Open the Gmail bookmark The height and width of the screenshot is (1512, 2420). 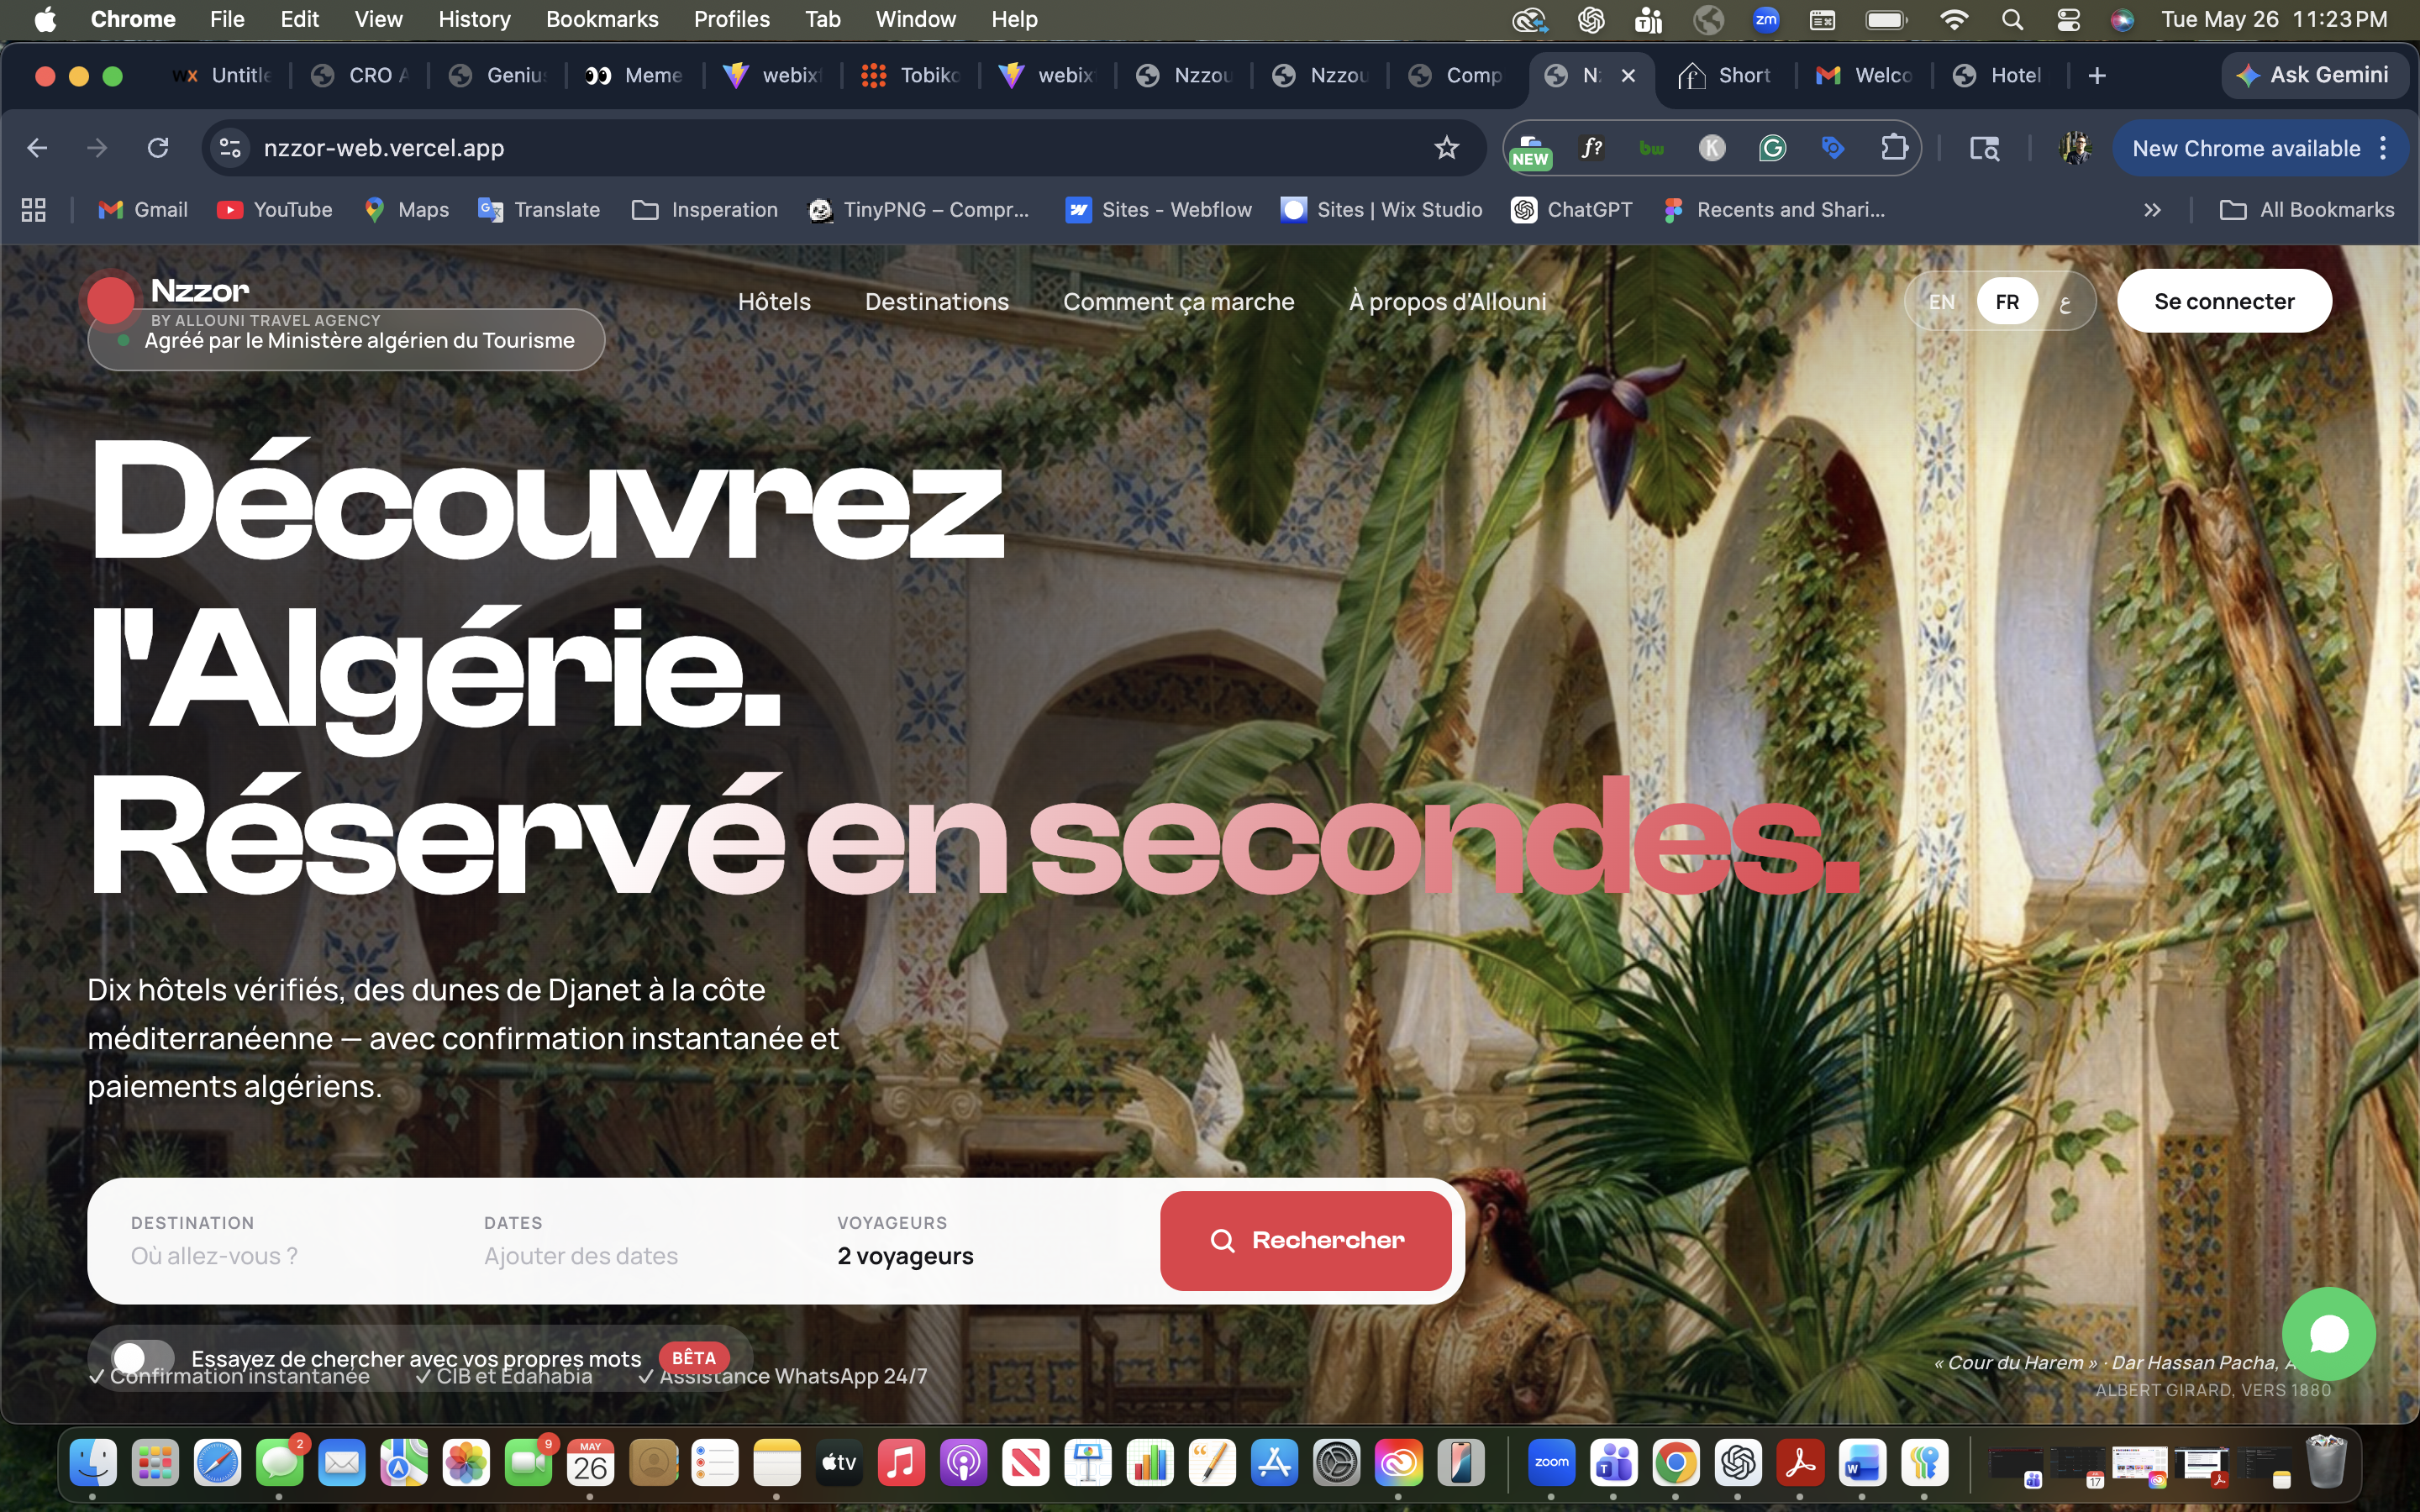click(143, 210)
